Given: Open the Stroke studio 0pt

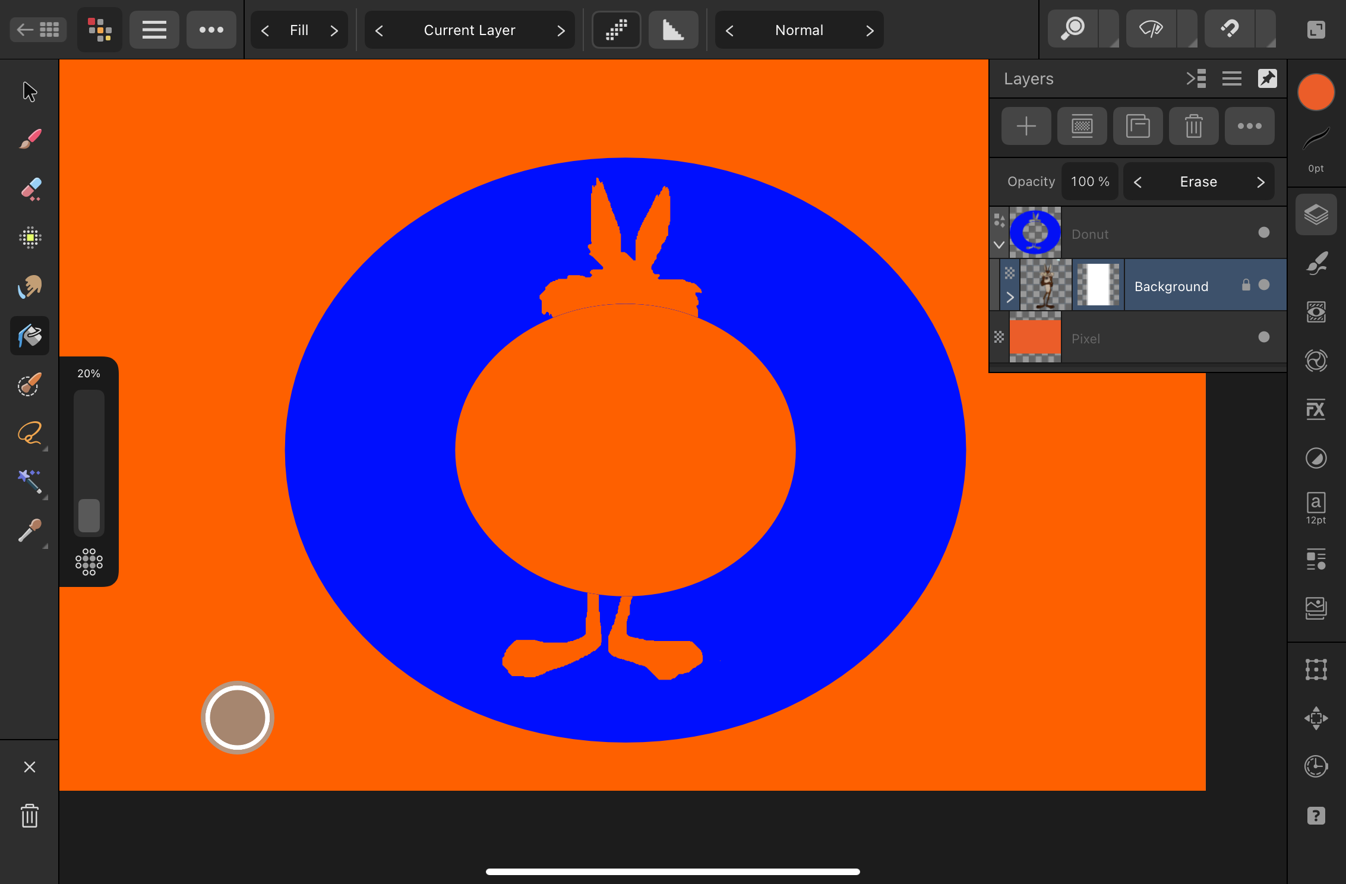Looking at the screenshot, I should coord(1316,149).
